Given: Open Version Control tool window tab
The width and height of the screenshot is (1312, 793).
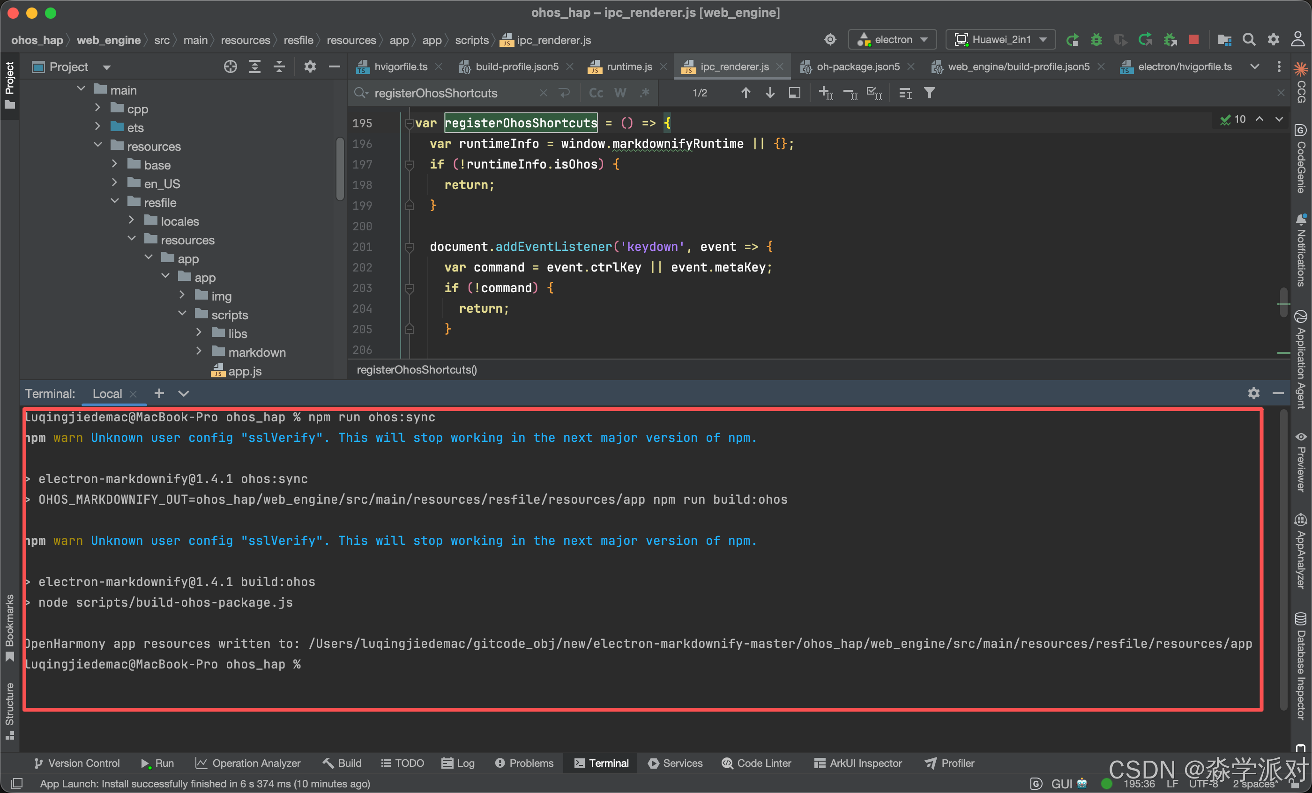Looking at the screenshot, I should (77, 763).
